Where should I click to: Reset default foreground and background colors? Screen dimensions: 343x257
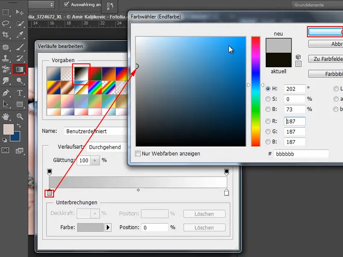click(x=4, y=140)
